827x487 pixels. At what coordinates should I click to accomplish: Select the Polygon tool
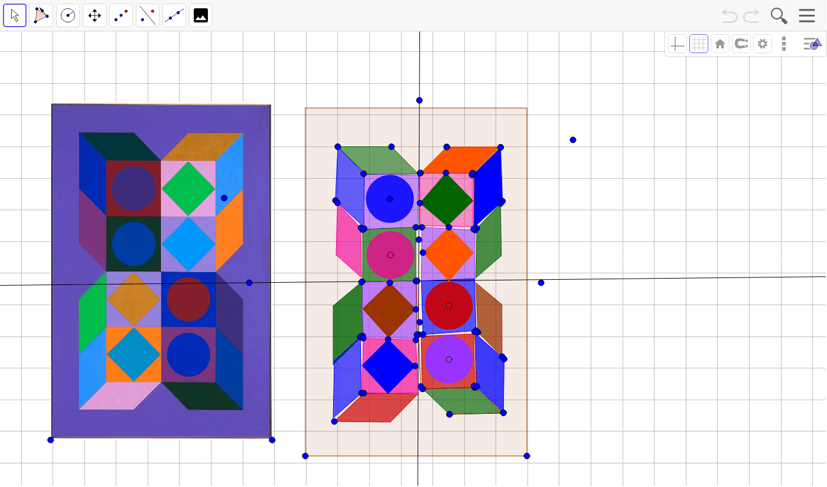coord(41,15)
